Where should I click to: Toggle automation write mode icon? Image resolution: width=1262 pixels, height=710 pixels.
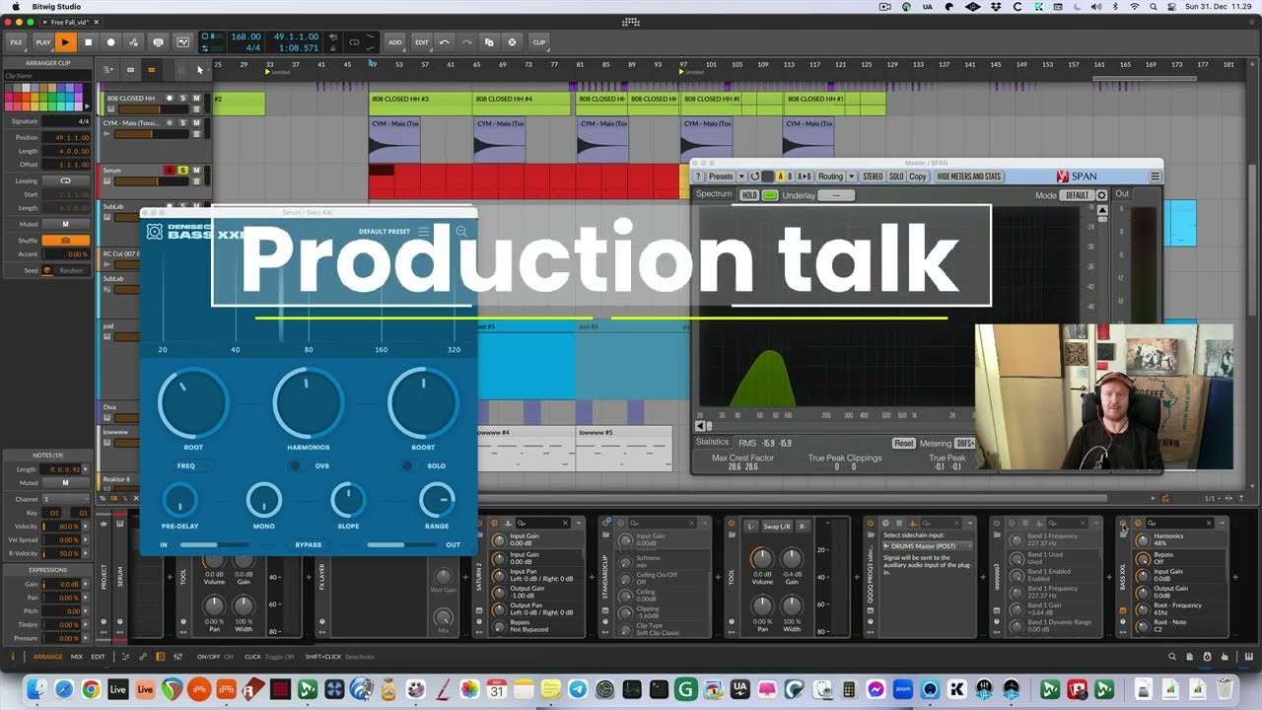[134, 42]
